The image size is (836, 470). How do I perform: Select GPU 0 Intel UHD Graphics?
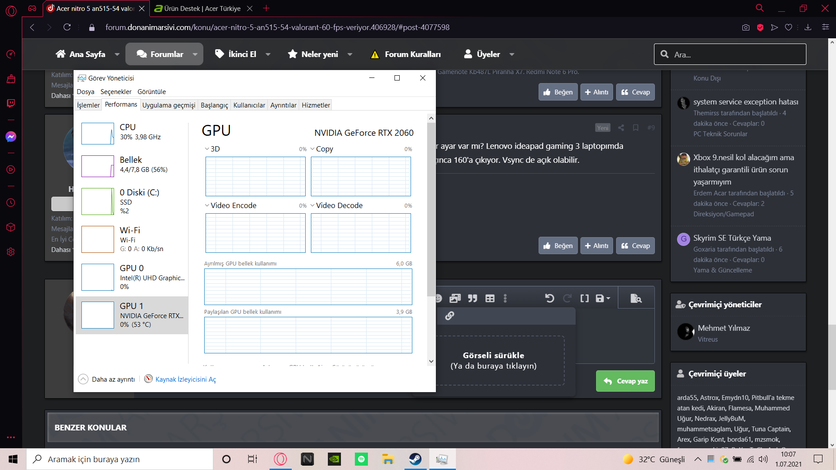[132, 277]
